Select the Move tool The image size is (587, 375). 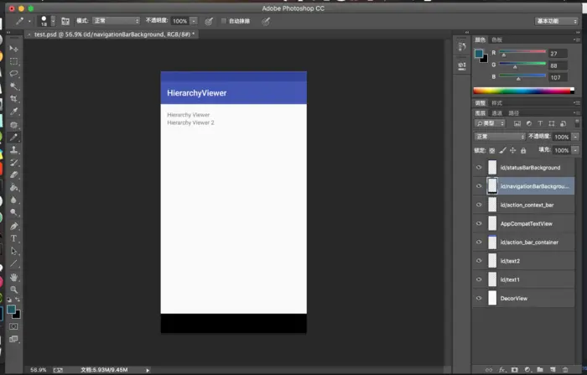coord(13,49)
